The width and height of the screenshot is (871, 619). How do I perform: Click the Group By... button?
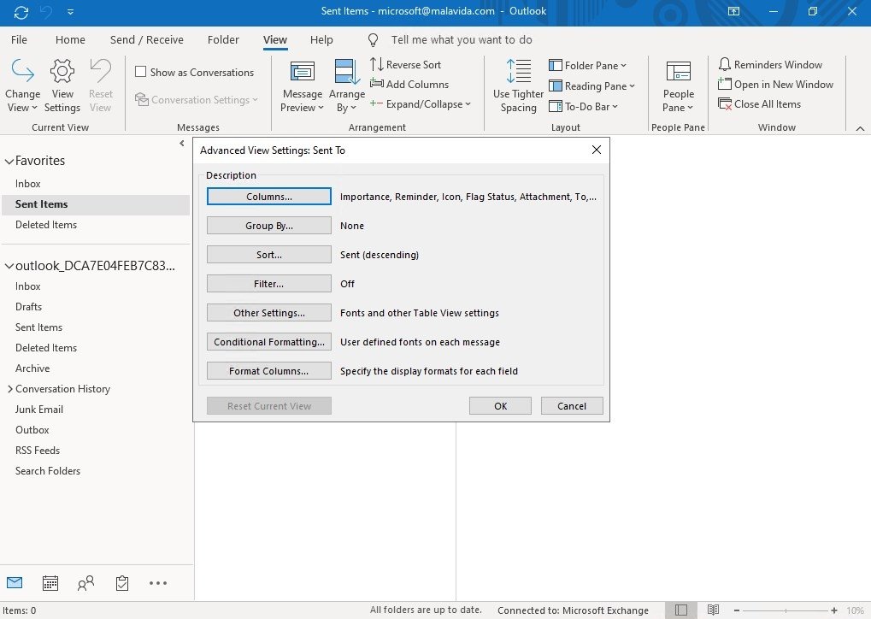click(269, 226)
